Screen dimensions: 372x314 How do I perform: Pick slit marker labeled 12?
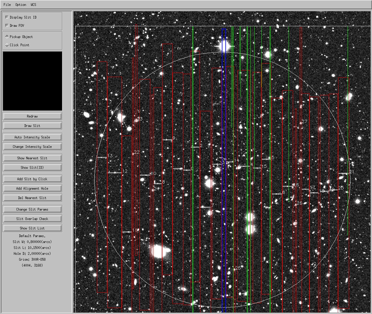(115, 173)
